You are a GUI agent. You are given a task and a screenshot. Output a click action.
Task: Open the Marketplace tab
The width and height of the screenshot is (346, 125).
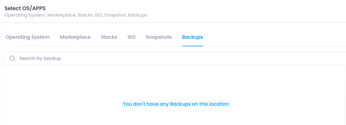point(75,37)
